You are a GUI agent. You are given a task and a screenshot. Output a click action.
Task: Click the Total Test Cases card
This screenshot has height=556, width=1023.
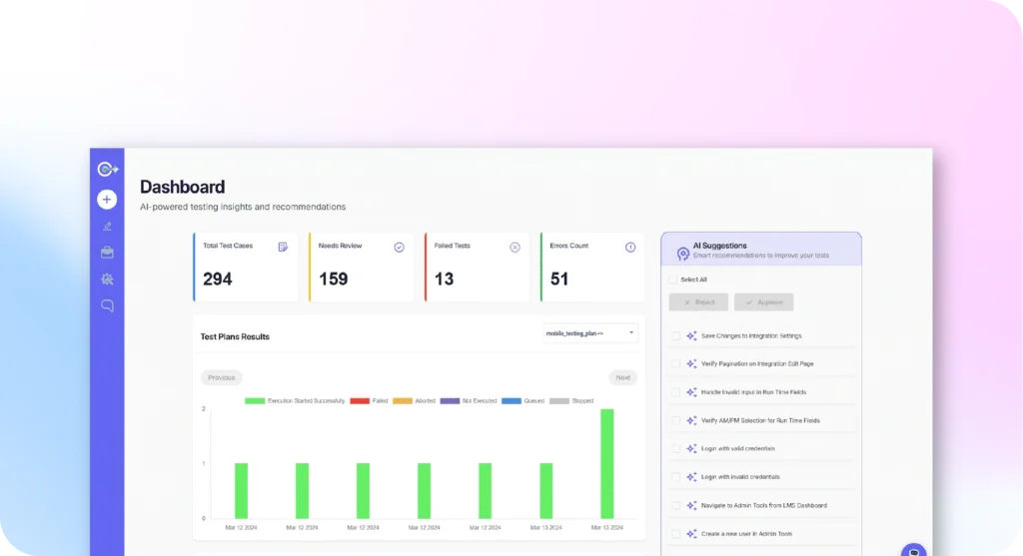click(246, 268)
